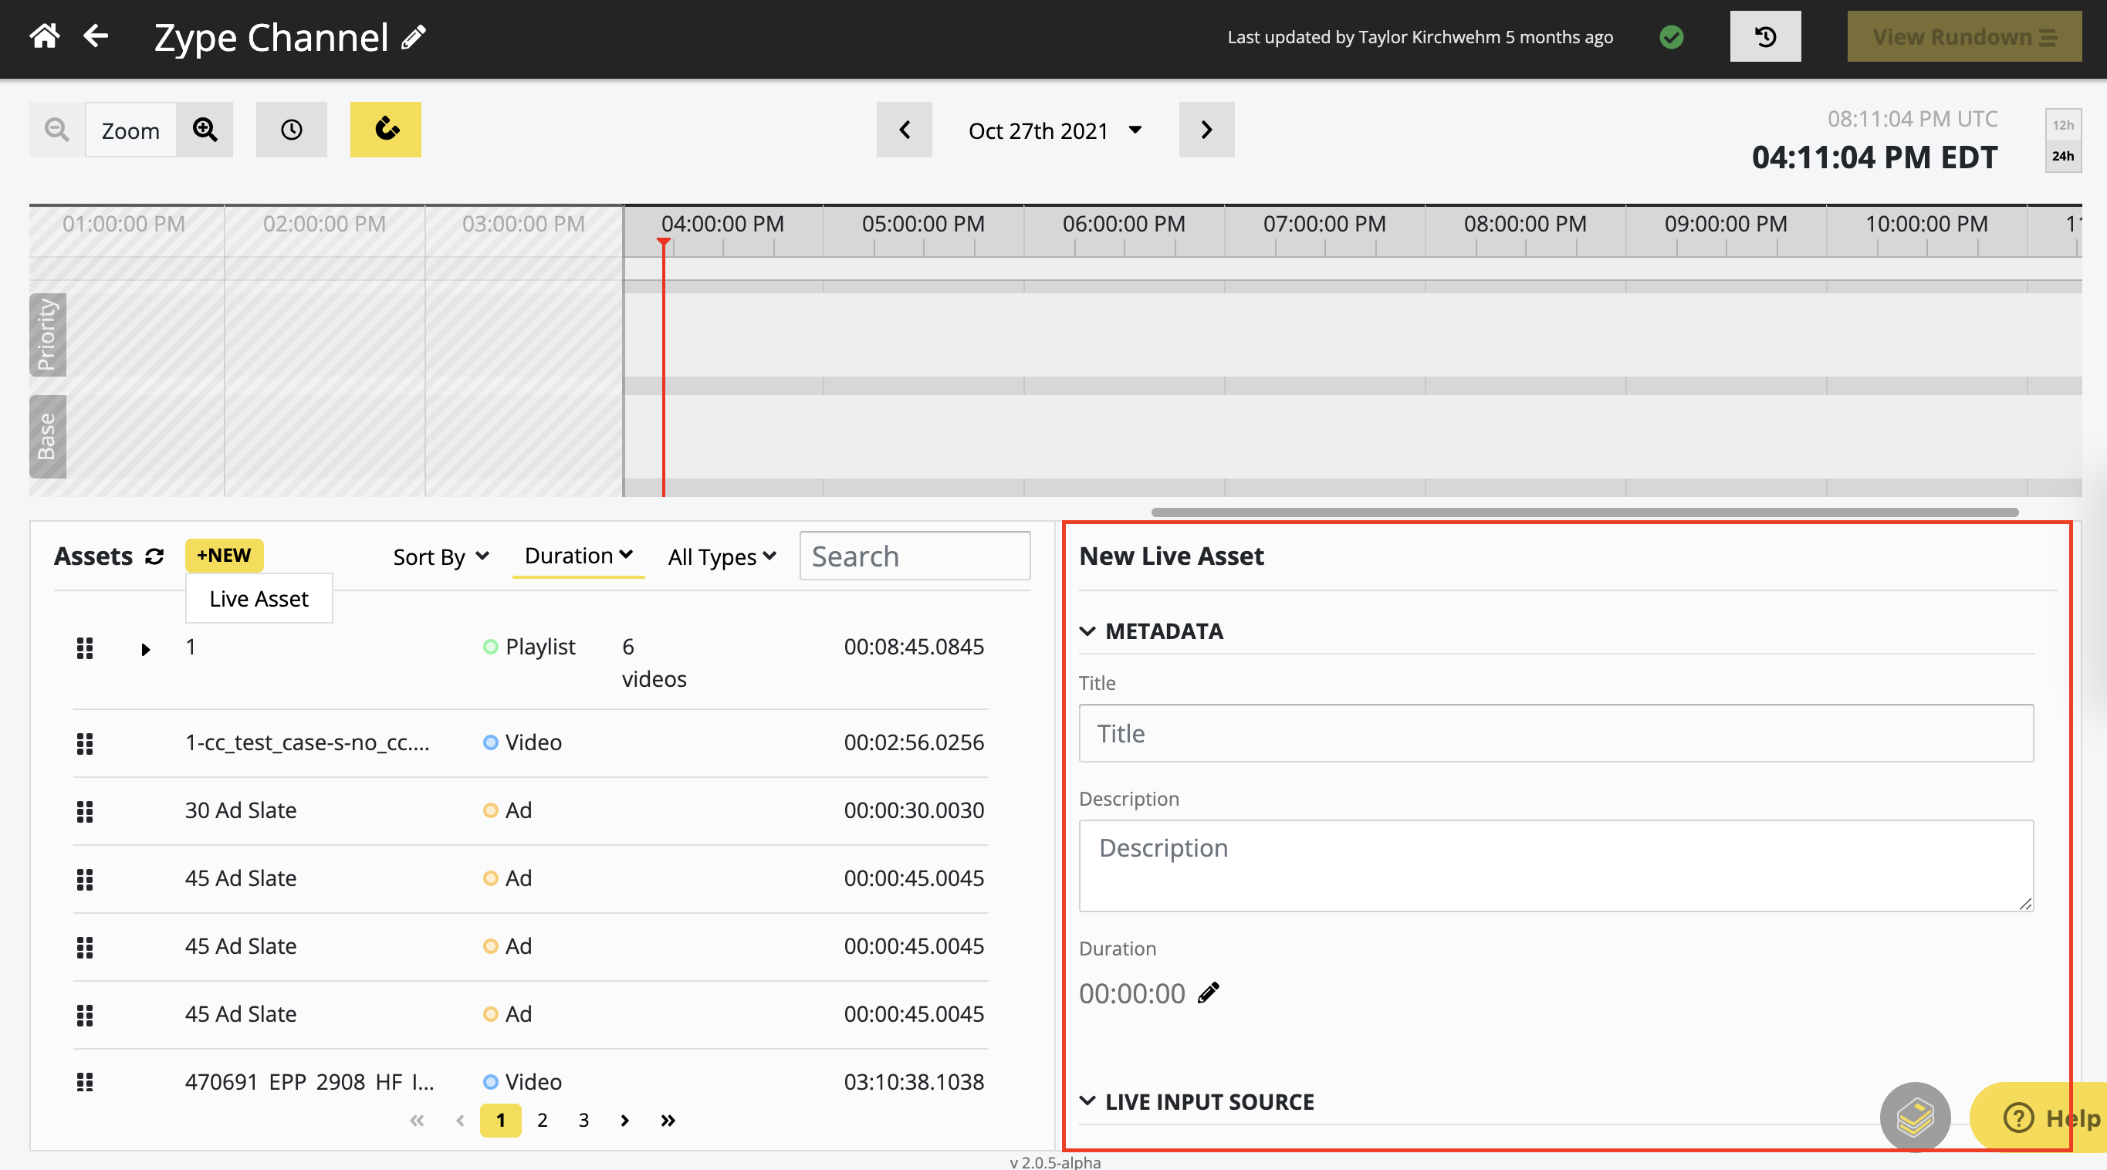Switch to 12h time format
The image size is (2107, 1170).
(2063, 125)
